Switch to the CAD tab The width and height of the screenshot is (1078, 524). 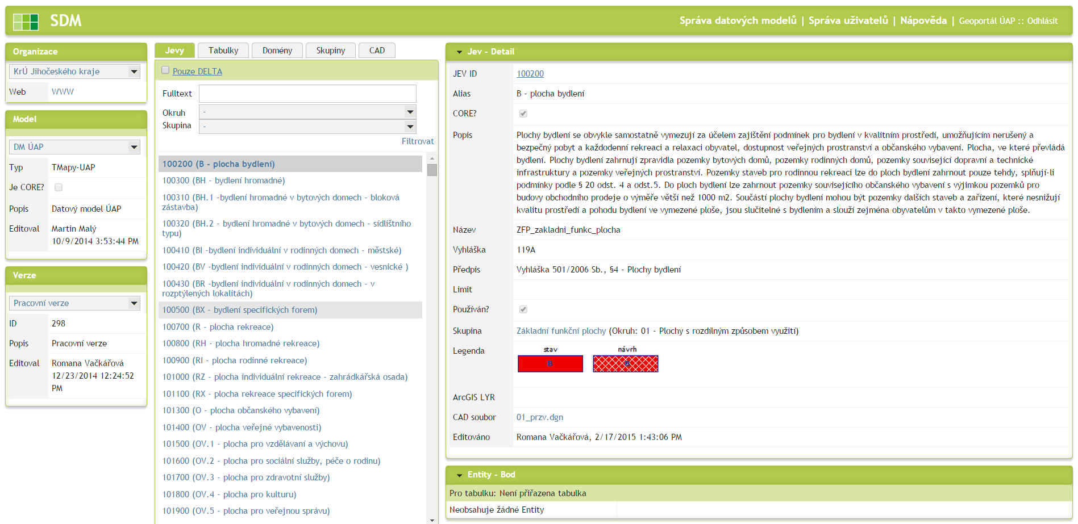pyautogui.click(x=377, y=51)
